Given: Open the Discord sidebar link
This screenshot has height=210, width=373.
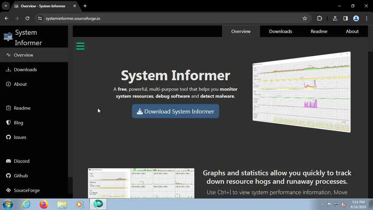Looking at the screenshot, I should coord(34,161).
